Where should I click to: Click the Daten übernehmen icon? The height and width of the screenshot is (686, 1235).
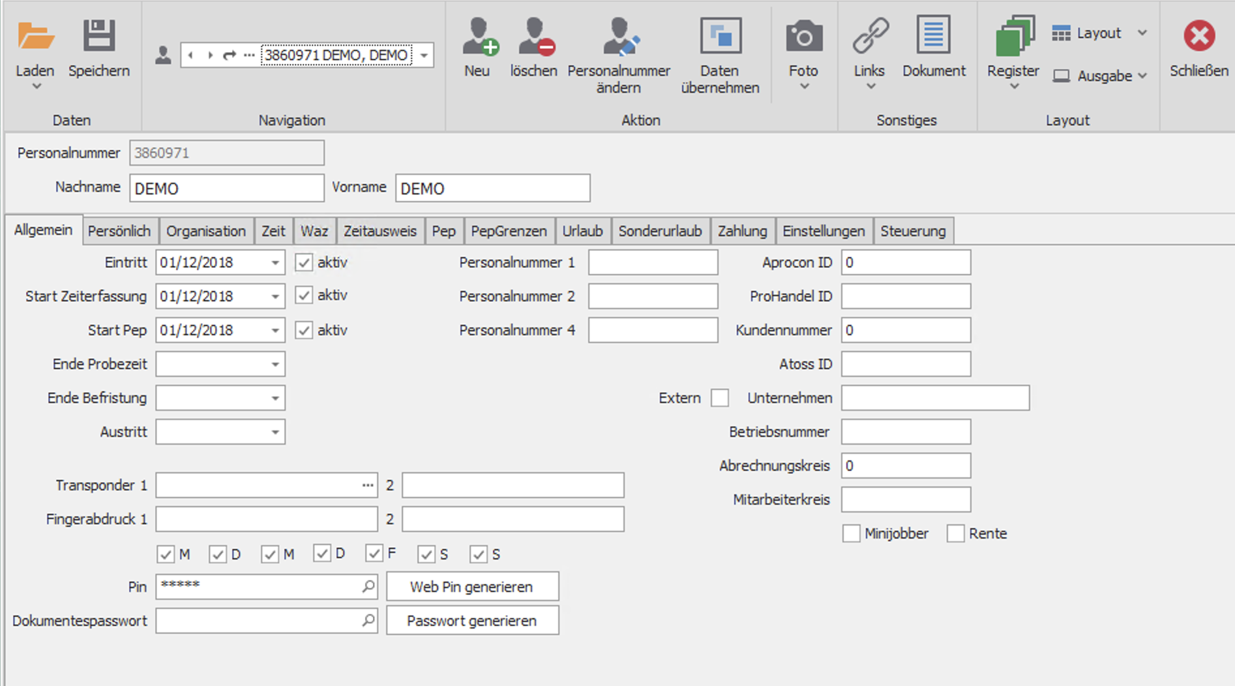coord(721,37)
